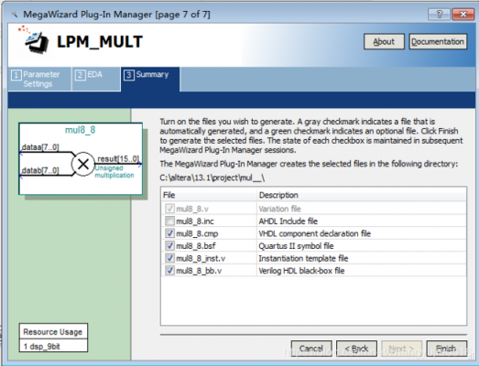Go to previous page with Back
The width and height of the screenshot is (479, 366).
coord(356,349)
